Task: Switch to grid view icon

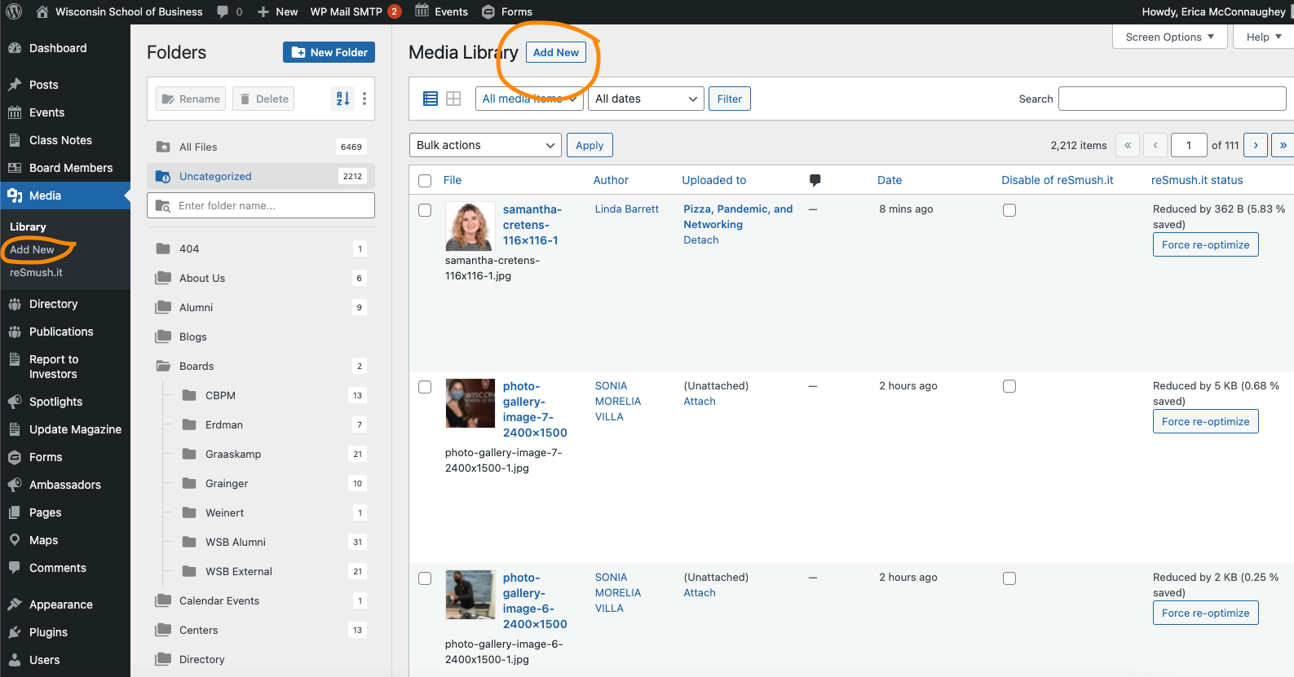Action: pos(453,99)
